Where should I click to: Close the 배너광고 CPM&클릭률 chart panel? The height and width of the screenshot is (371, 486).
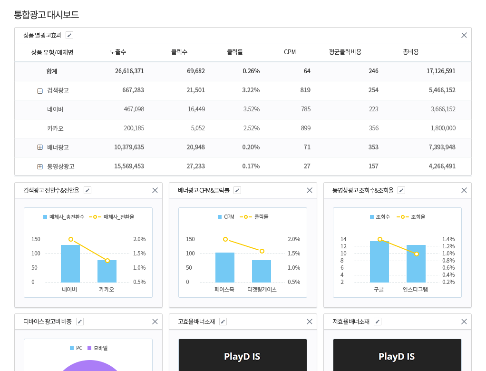[310, 190]
